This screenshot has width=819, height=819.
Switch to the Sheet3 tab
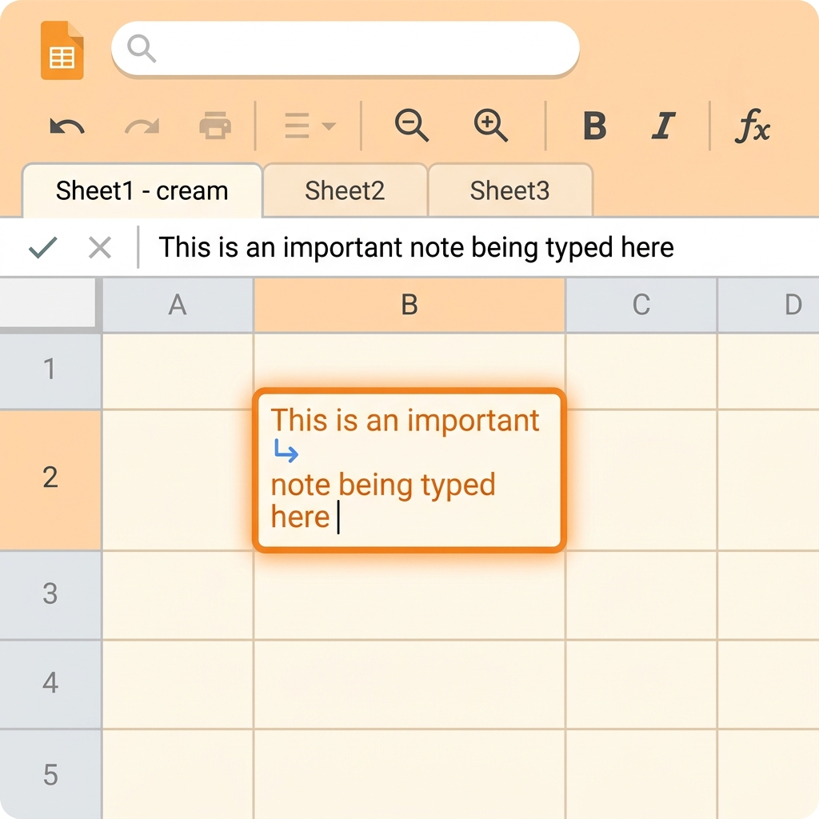509,190
